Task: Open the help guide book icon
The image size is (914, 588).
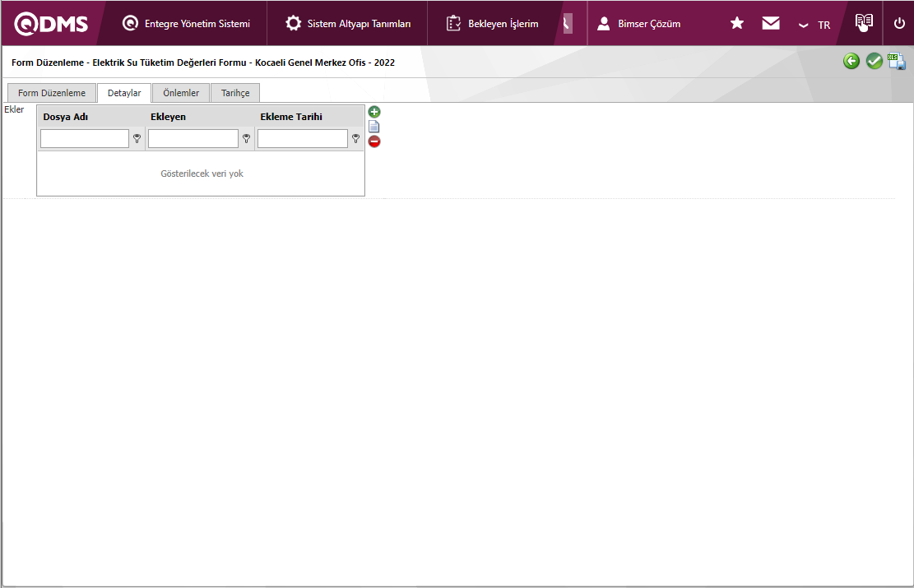Action: tap(863, 23)
